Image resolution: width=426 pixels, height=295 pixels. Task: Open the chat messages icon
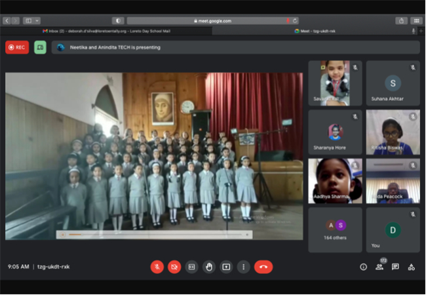(x=395, y=267)
